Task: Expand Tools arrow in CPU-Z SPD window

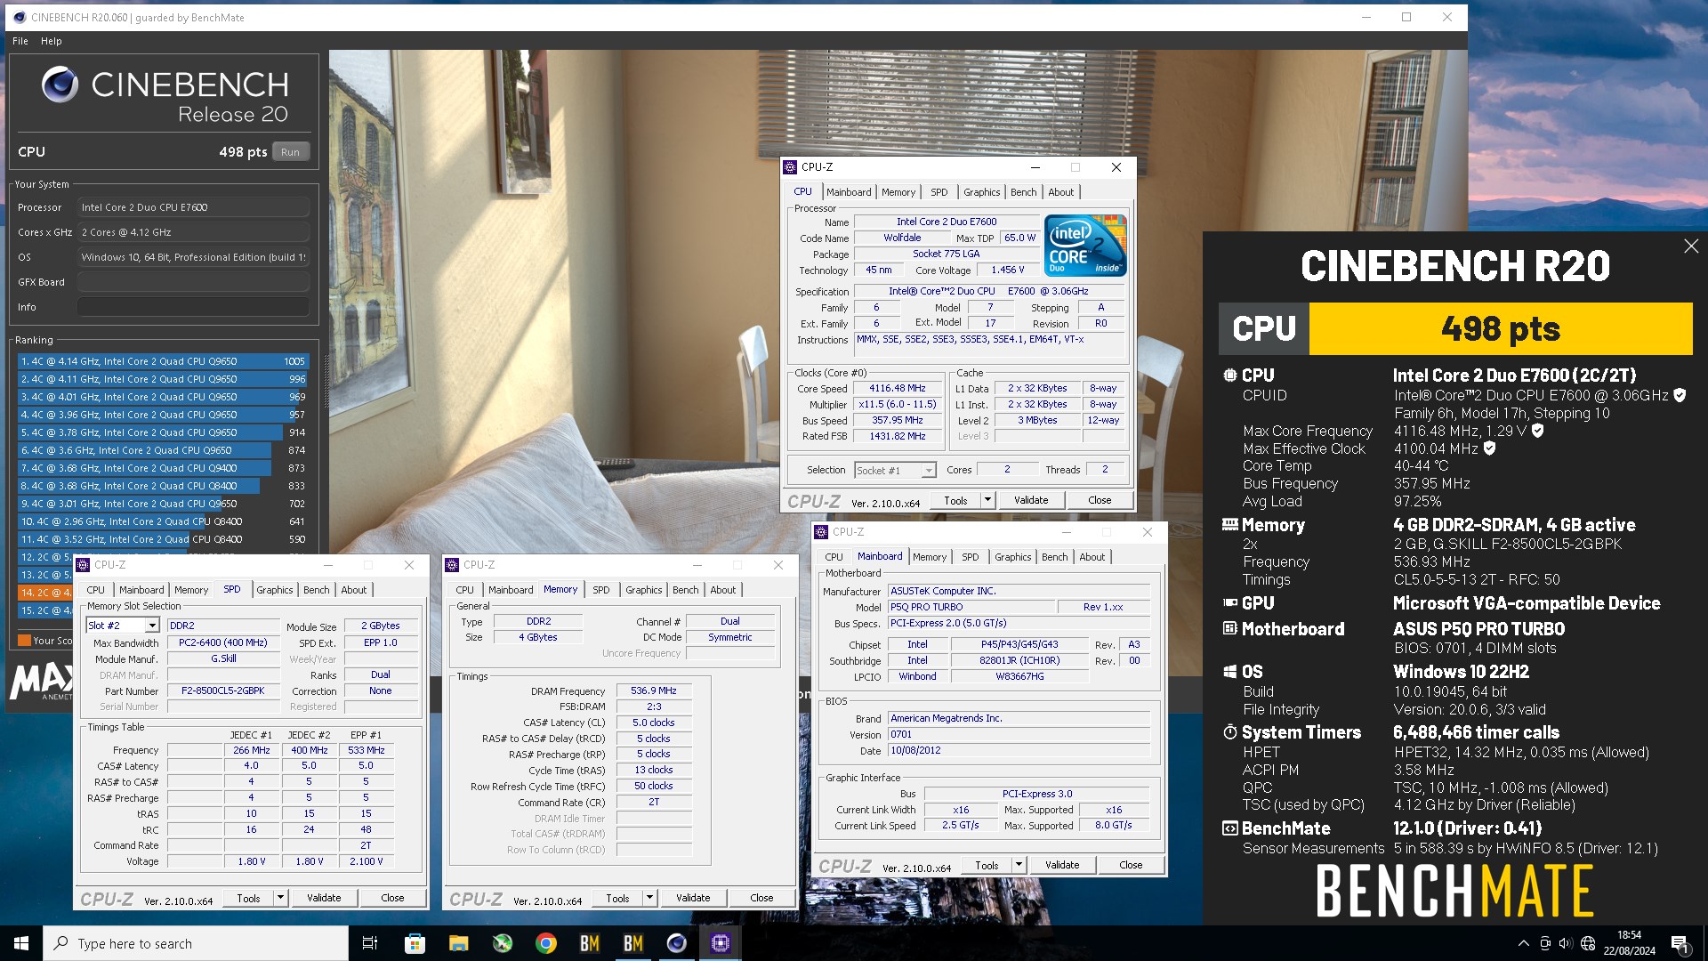Action: click(280, 898)
